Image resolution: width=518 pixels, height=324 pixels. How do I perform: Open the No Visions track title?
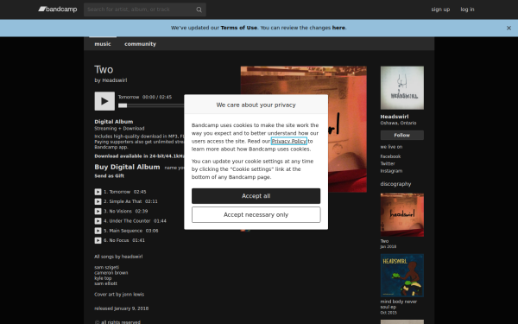point(120,212)
